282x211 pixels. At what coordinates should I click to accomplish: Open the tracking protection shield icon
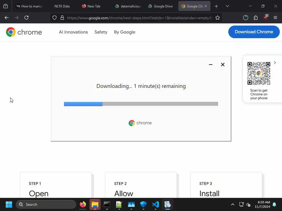point(55,18)
